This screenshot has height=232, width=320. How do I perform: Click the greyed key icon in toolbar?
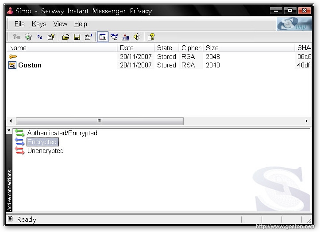pyautogui.click(x=17, y=37)
